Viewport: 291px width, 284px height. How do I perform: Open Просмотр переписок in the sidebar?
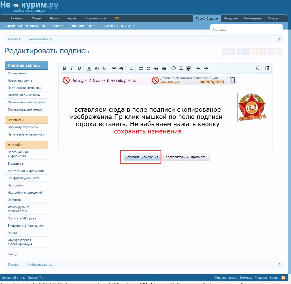tap(23, 127)
